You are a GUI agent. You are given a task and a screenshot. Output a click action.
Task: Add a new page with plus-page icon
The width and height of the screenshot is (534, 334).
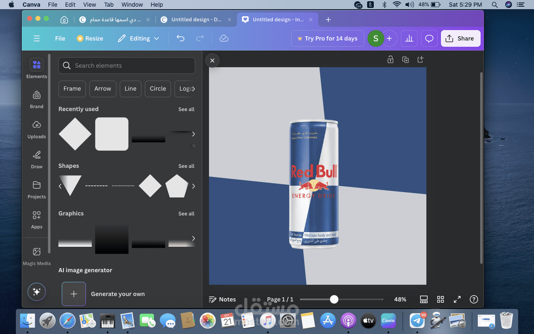[x=421, y=59]
